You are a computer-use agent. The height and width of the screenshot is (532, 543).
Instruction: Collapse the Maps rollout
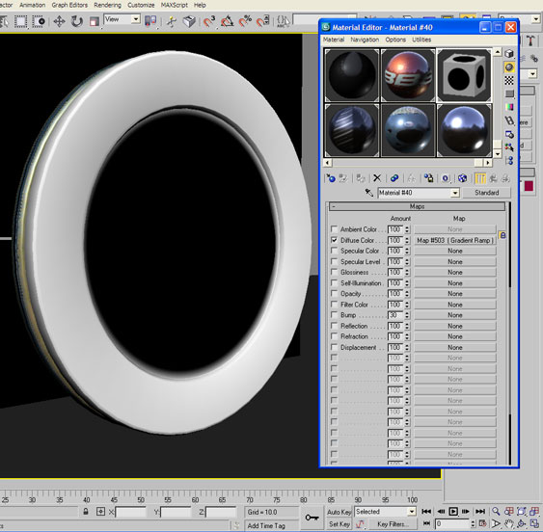click(x=417, y=206)
